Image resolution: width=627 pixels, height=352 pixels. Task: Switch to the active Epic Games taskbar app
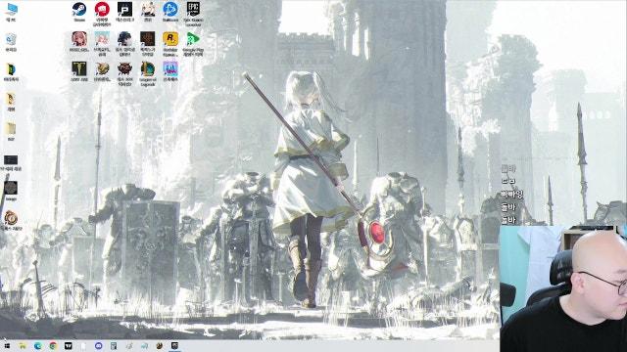pyautogui.click(x=174, y=345)
